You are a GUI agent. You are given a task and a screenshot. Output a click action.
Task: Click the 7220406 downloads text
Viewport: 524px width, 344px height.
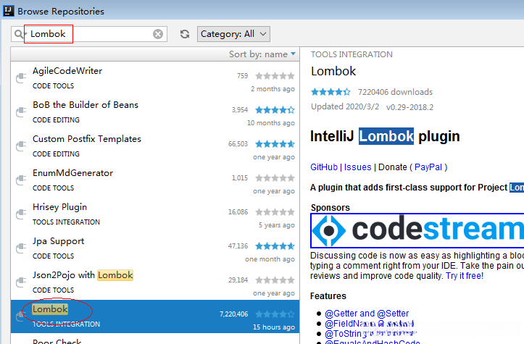(x=395, y=92)
